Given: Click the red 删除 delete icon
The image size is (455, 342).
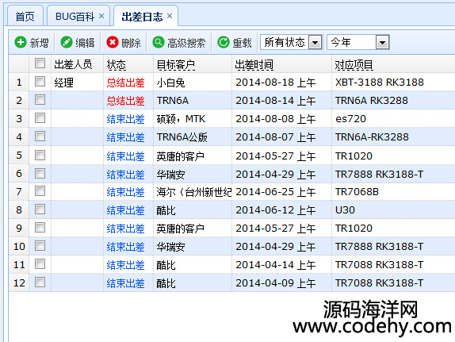Looking at the screenshot, I should (x=113, y=42).
